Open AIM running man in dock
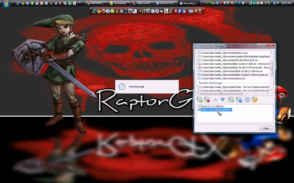The height and width of the screenshot is (183, 294). click(117, 11)
